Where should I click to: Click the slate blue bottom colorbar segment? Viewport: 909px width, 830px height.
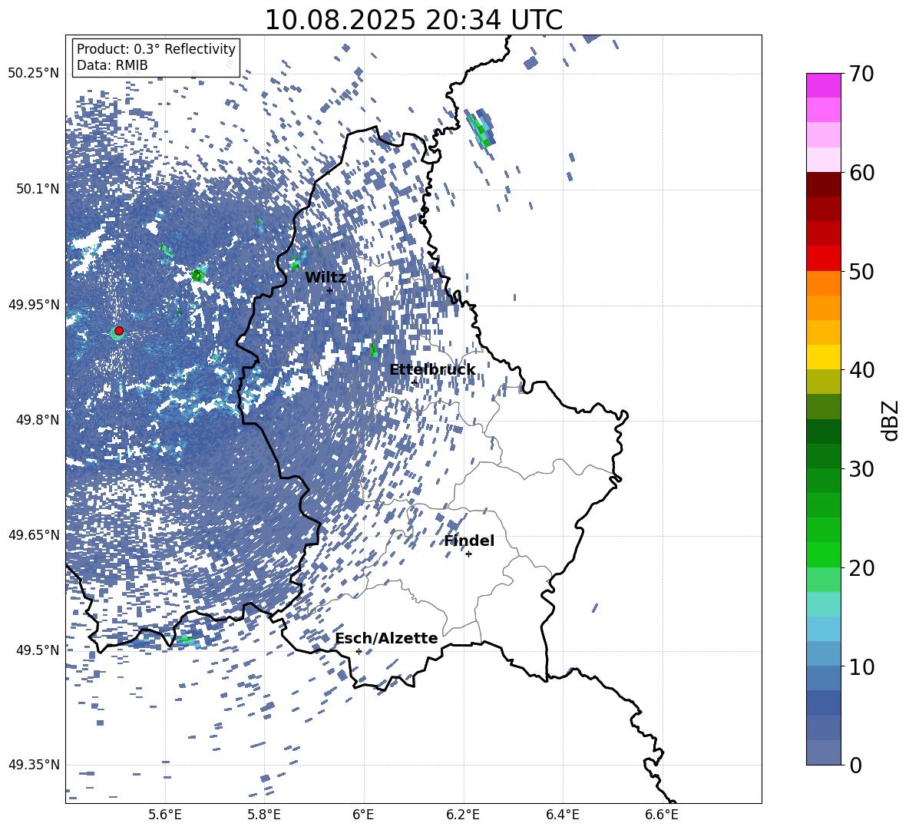click(823, 752)
